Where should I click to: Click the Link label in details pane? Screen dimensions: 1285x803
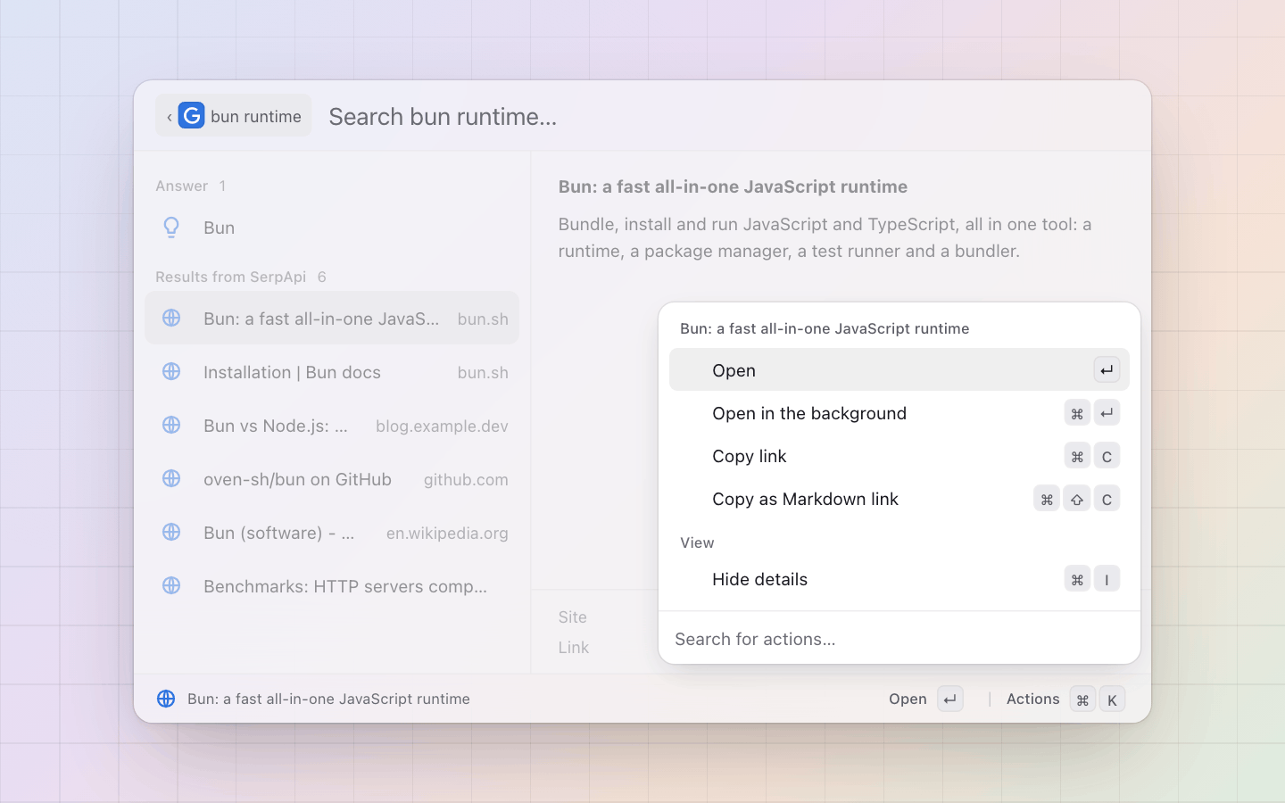pyautogui.click(x=574, y=648)
